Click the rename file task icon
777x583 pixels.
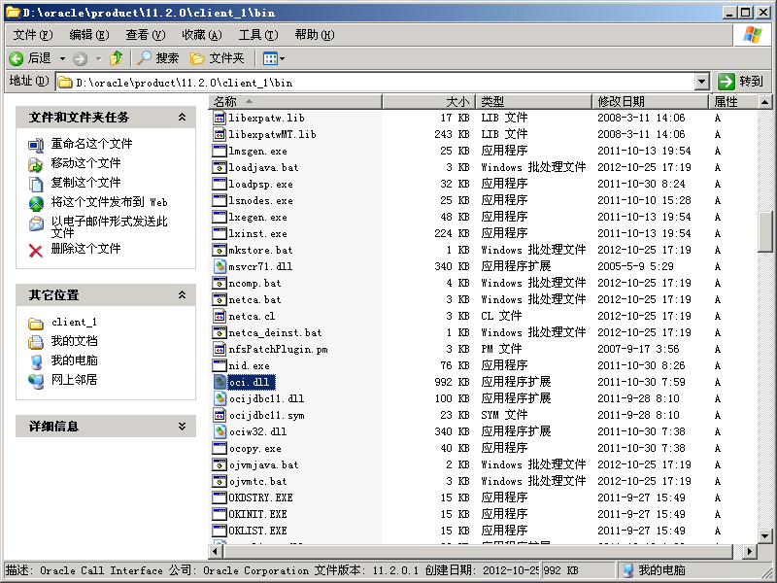36,145
